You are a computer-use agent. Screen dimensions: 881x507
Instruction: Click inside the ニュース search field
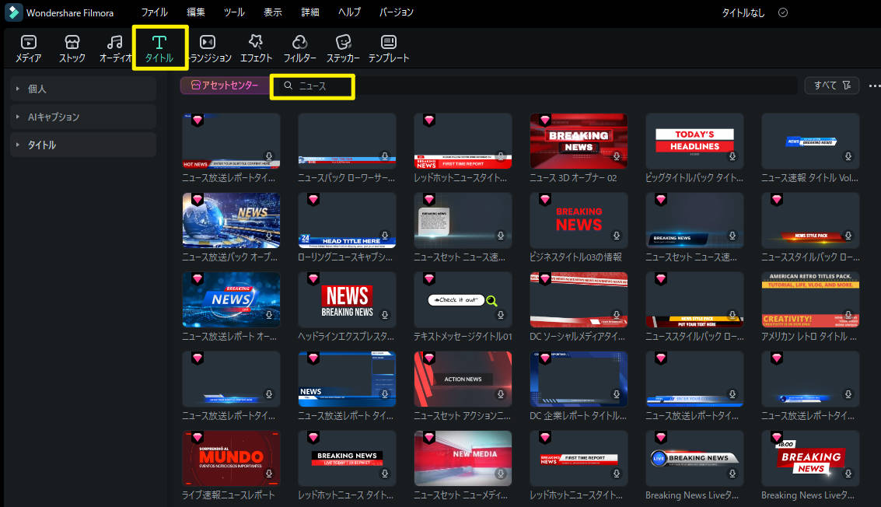pos(319,86)
